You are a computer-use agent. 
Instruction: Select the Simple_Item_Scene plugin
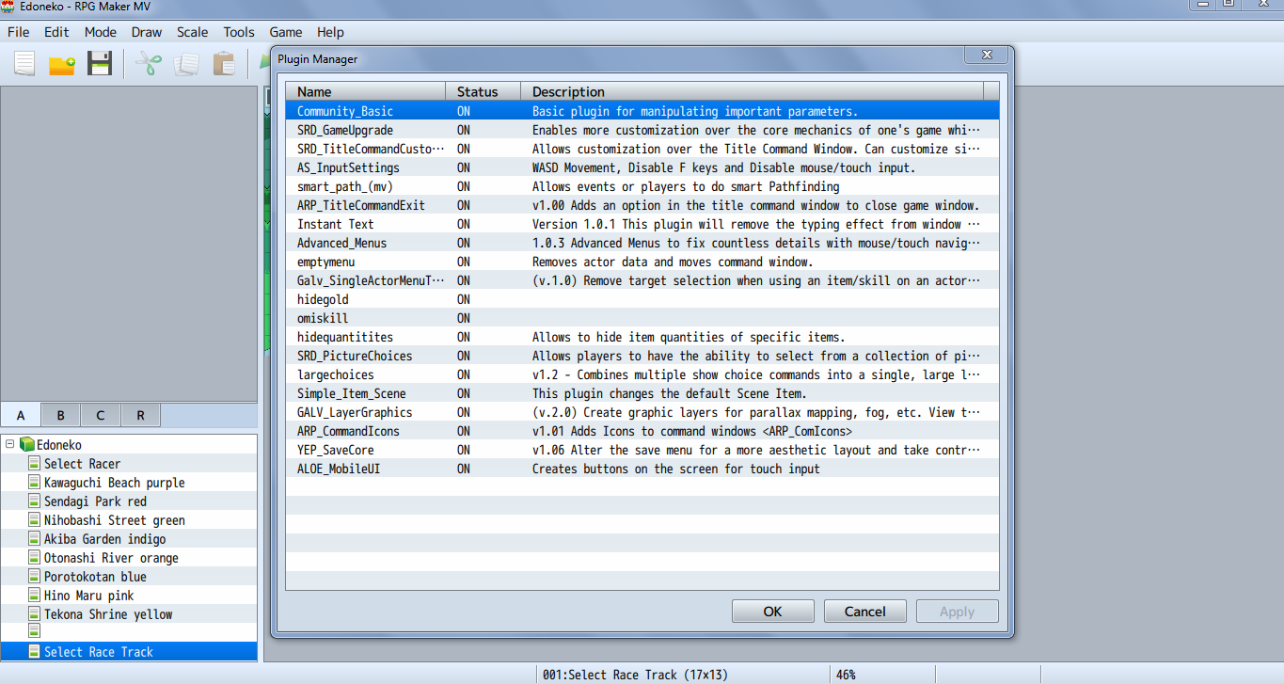tap(642, 393)
